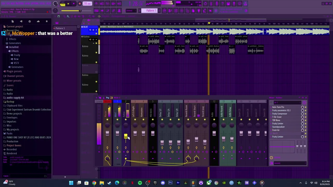Click the yellow playhead marker on the timeline
333x187 pixels.
pyautogui.click(x=209, y=24)
